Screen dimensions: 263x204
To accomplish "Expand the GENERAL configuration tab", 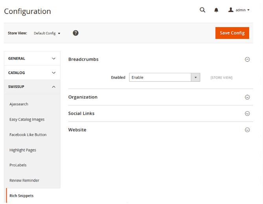I will pos(32,59).
